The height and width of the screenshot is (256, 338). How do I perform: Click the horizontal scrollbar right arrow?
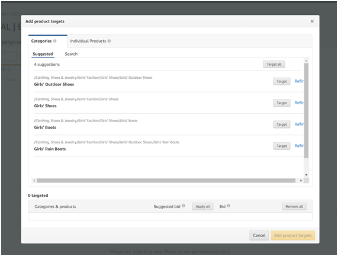[x=301, y=181]
